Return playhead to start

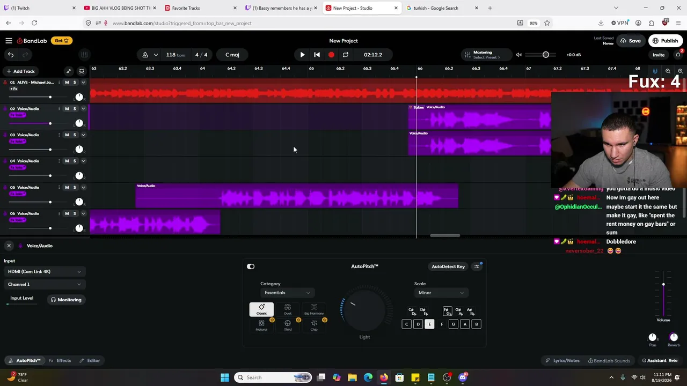coord(317,55)
